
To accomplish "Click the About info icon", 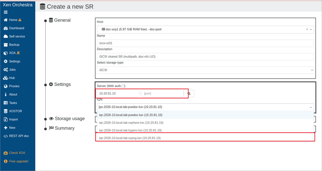I will 6,94.
